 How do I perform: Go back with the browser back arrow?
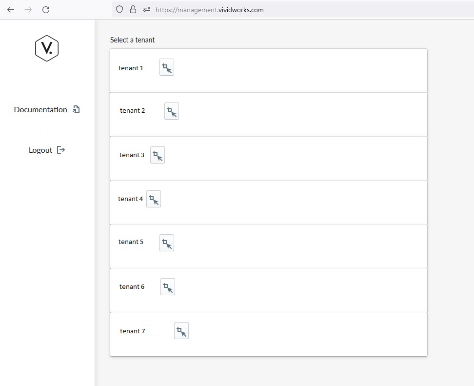click(x=11, y=10)
